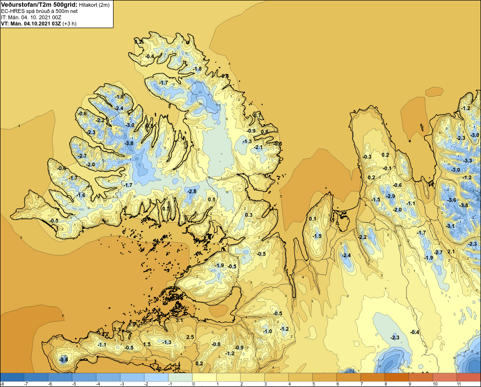Click the 'EC-HRES spá brúuð á 500m net' line
Viewport: 481px width, 387px height.
39,11
